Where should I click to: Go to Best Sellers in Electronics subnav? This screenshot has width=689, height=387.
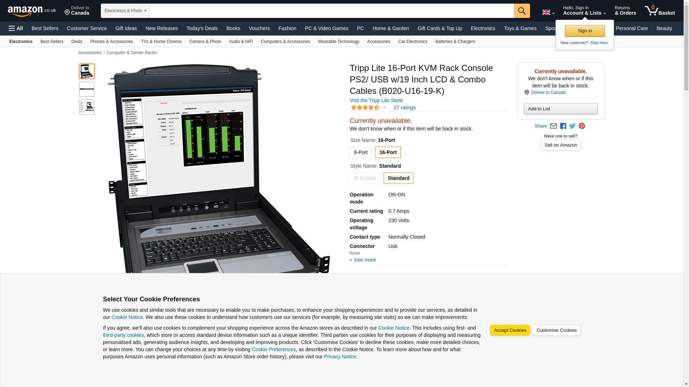pos(52,42)
